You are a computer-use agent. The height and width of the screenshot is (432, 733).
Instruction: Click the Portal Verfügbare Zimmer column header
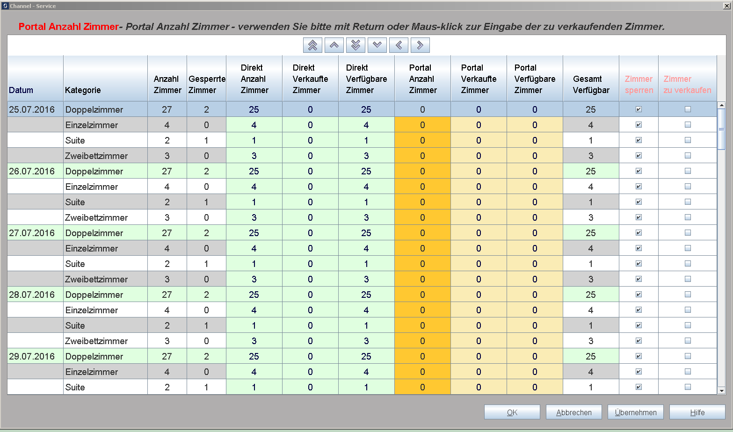tap(535, 79)
